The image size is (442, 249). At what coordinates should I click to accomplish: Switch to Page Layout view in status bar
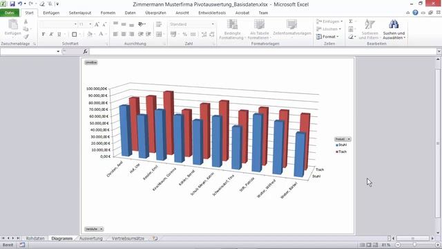coord(369,245)
